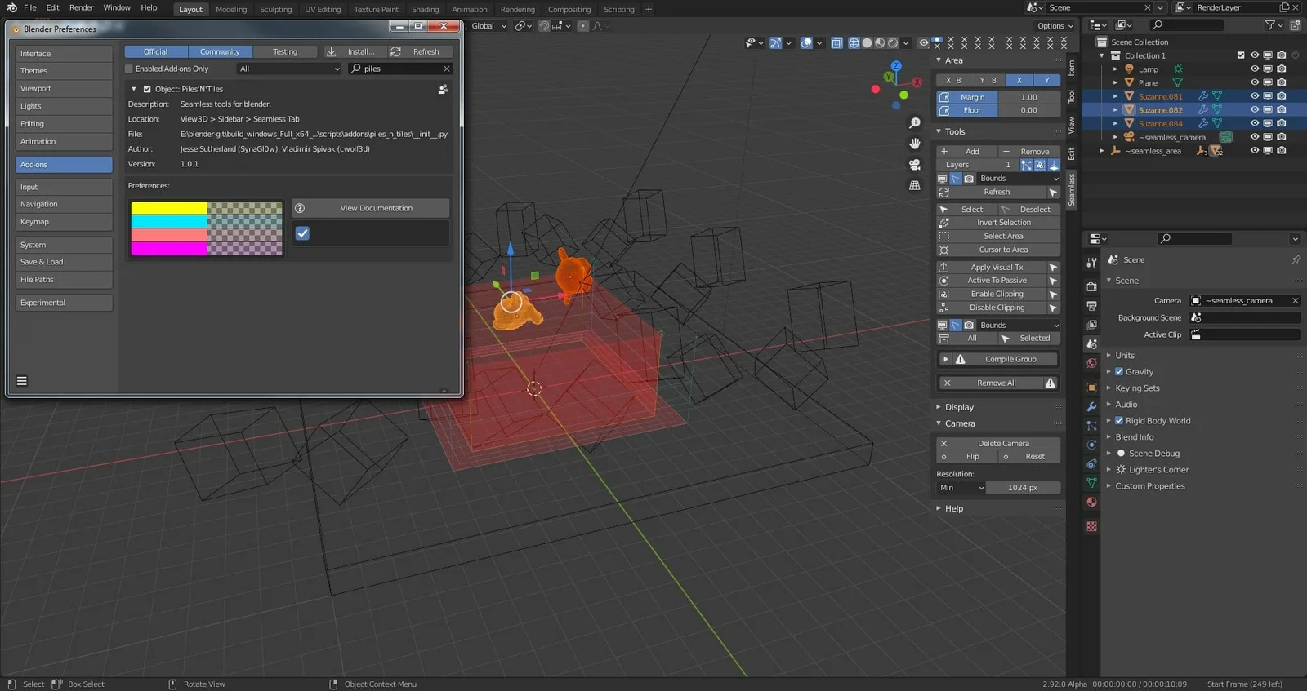Switch perspective/orthographic grid gizmo icon
1307x691 pixels.
[915, 185]
